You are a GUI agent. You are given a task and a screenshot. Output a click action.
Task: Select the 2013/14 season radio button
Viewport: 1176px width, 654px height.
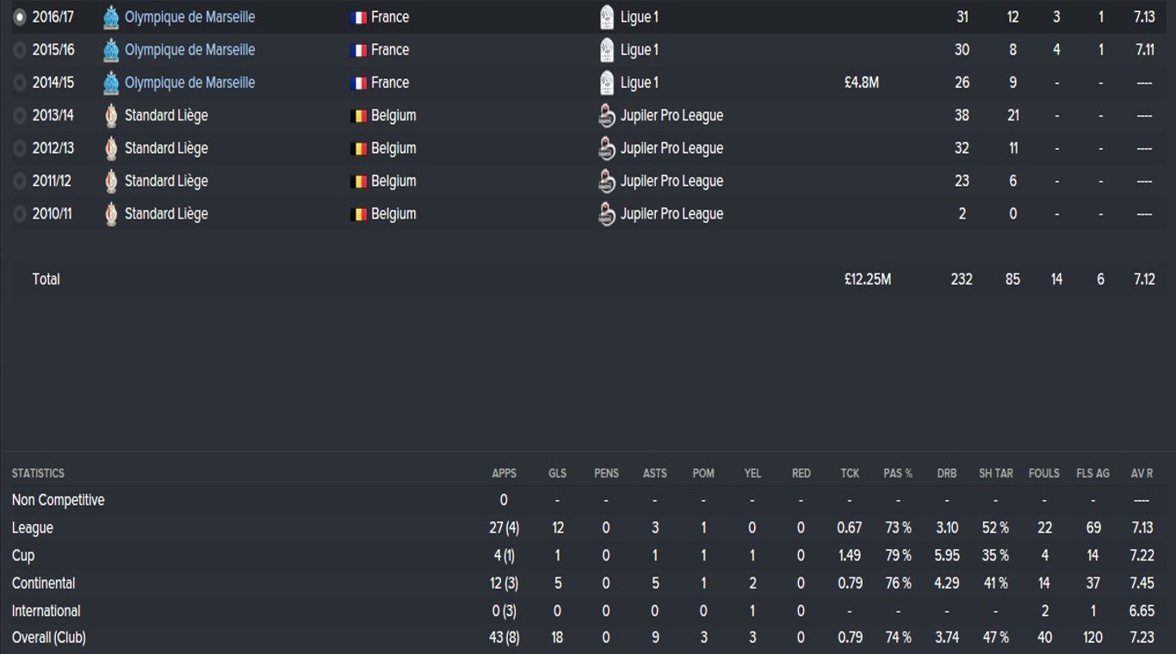pyautogui.click(x=20, y=115)
